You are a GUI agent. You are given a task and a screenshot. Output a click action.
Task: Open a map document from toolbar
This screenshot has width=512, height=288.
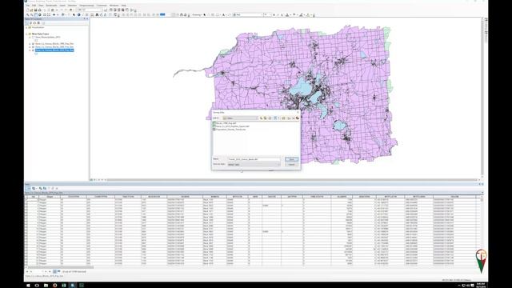[x=32, y=10]
